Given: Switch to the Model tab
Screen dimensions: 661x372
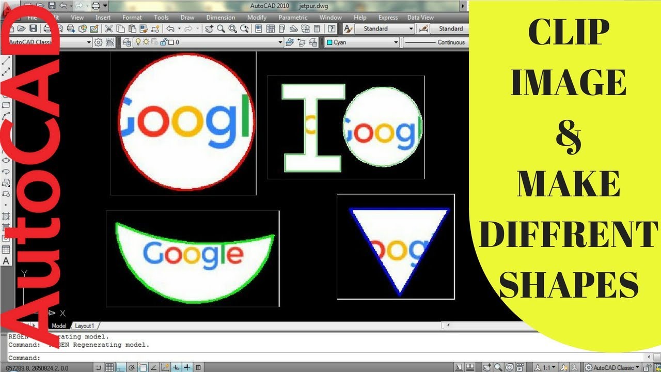Looking at the screenshot, I should (59, 326).
